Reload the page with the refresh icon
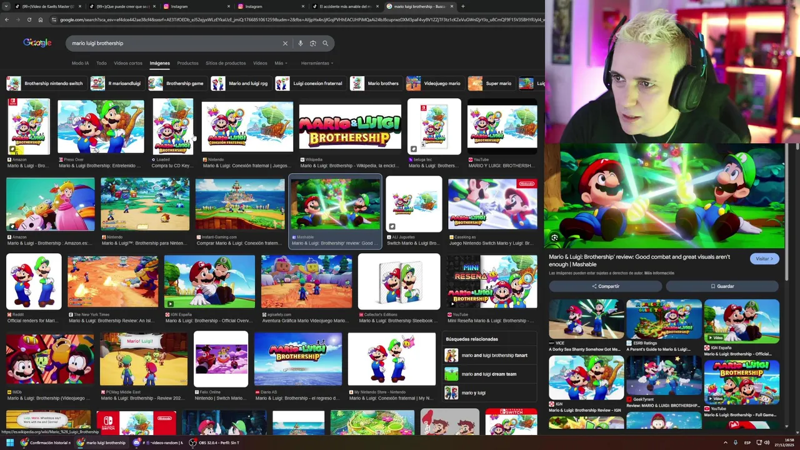 (29, 19)
